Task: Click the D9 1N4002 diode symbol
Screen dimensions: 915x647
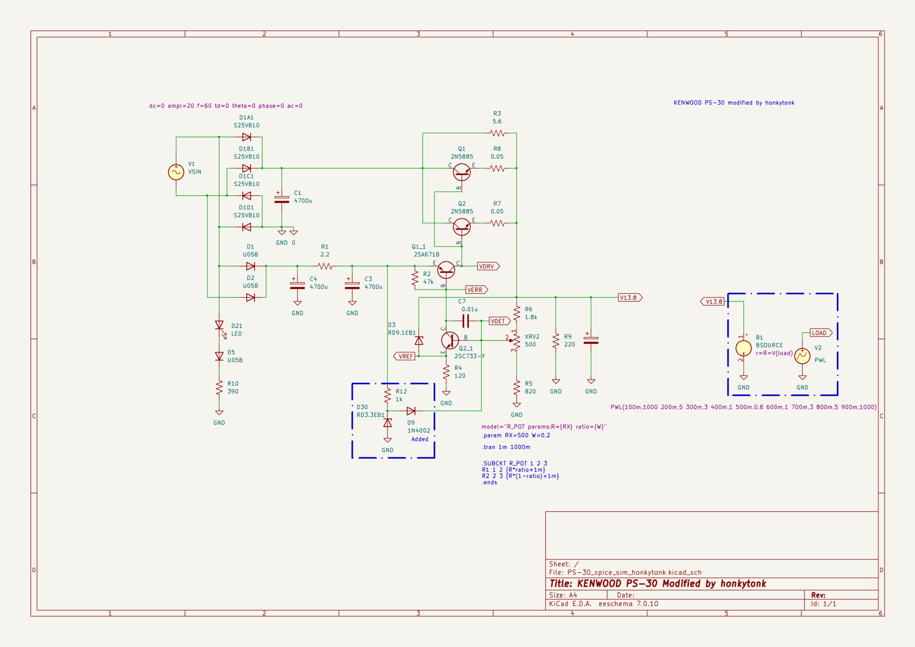Action: tap(411, 411)
